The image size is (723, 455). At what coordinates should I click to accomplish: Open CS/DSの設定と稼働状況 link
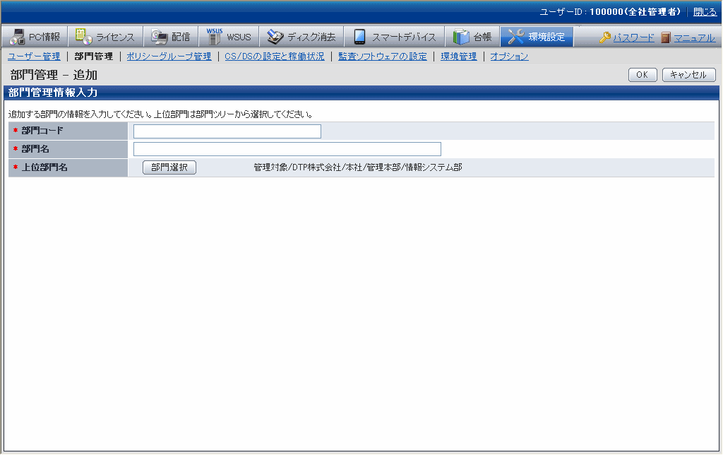(275, 57)
